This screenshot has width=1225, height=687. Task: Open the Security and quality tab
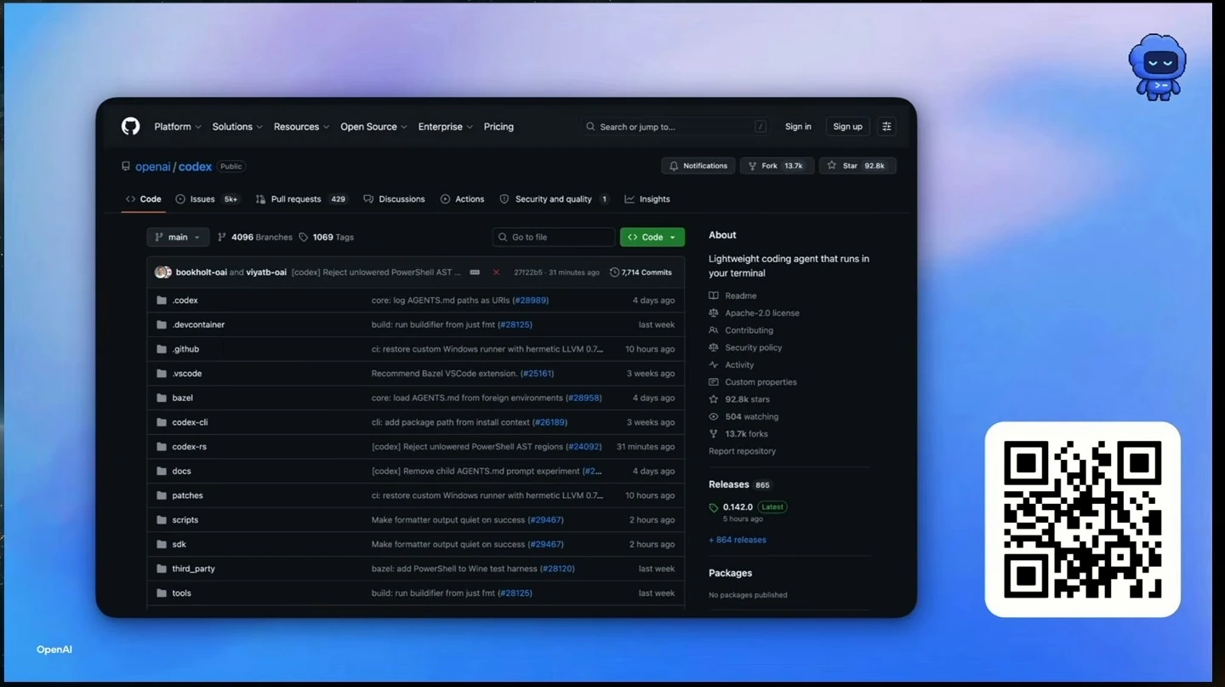click(x=554, y=199)
